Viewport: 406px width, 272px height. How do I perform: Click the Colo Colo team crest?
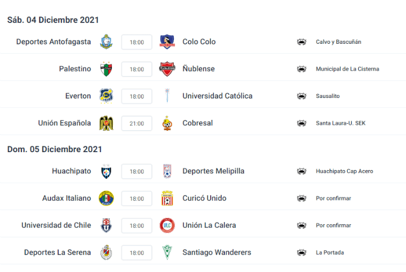[167, 42]
